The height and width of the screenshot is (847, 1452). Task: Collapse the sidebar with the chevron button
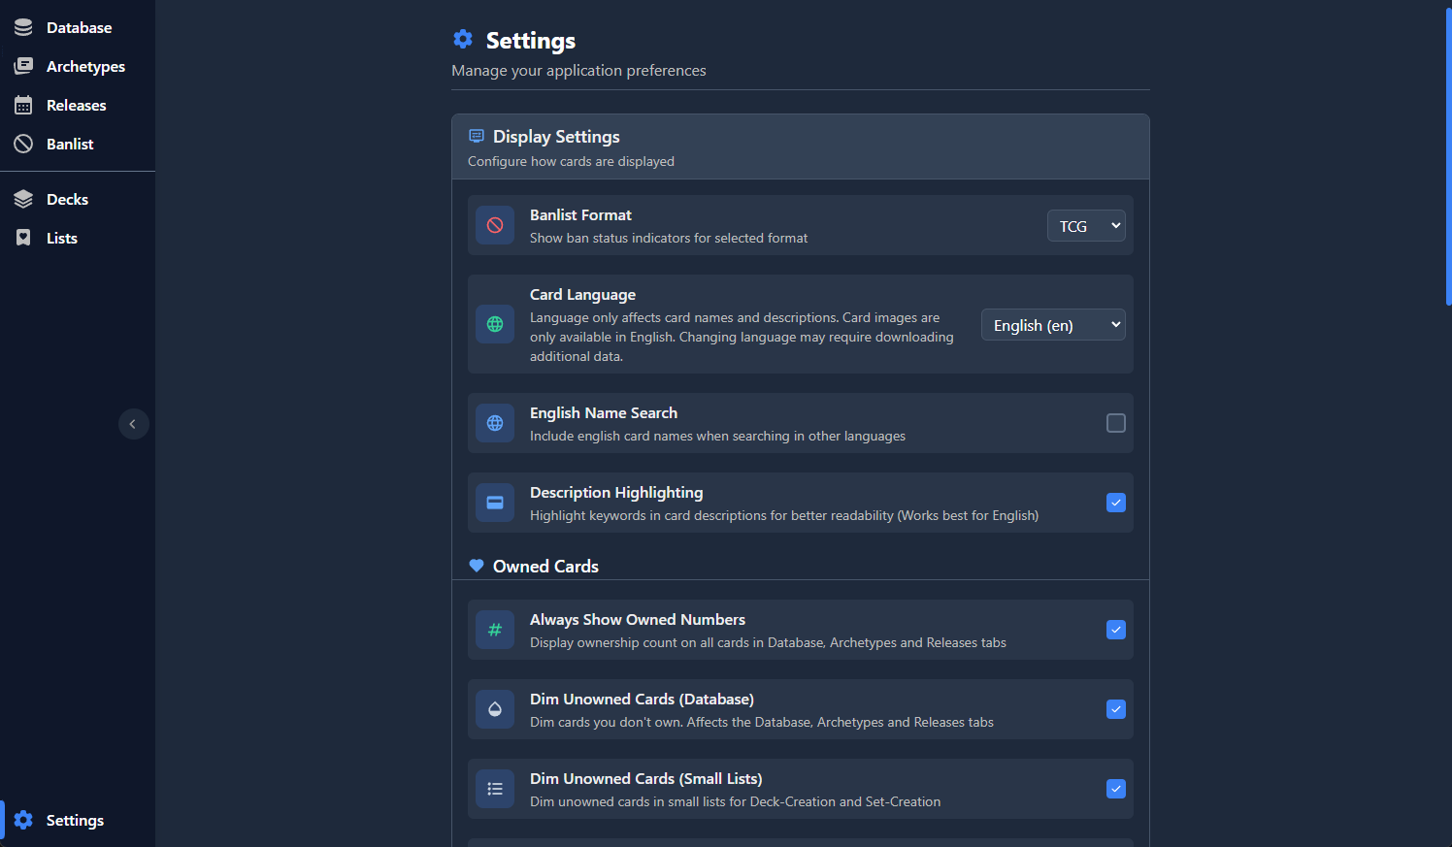coord(133,424)
